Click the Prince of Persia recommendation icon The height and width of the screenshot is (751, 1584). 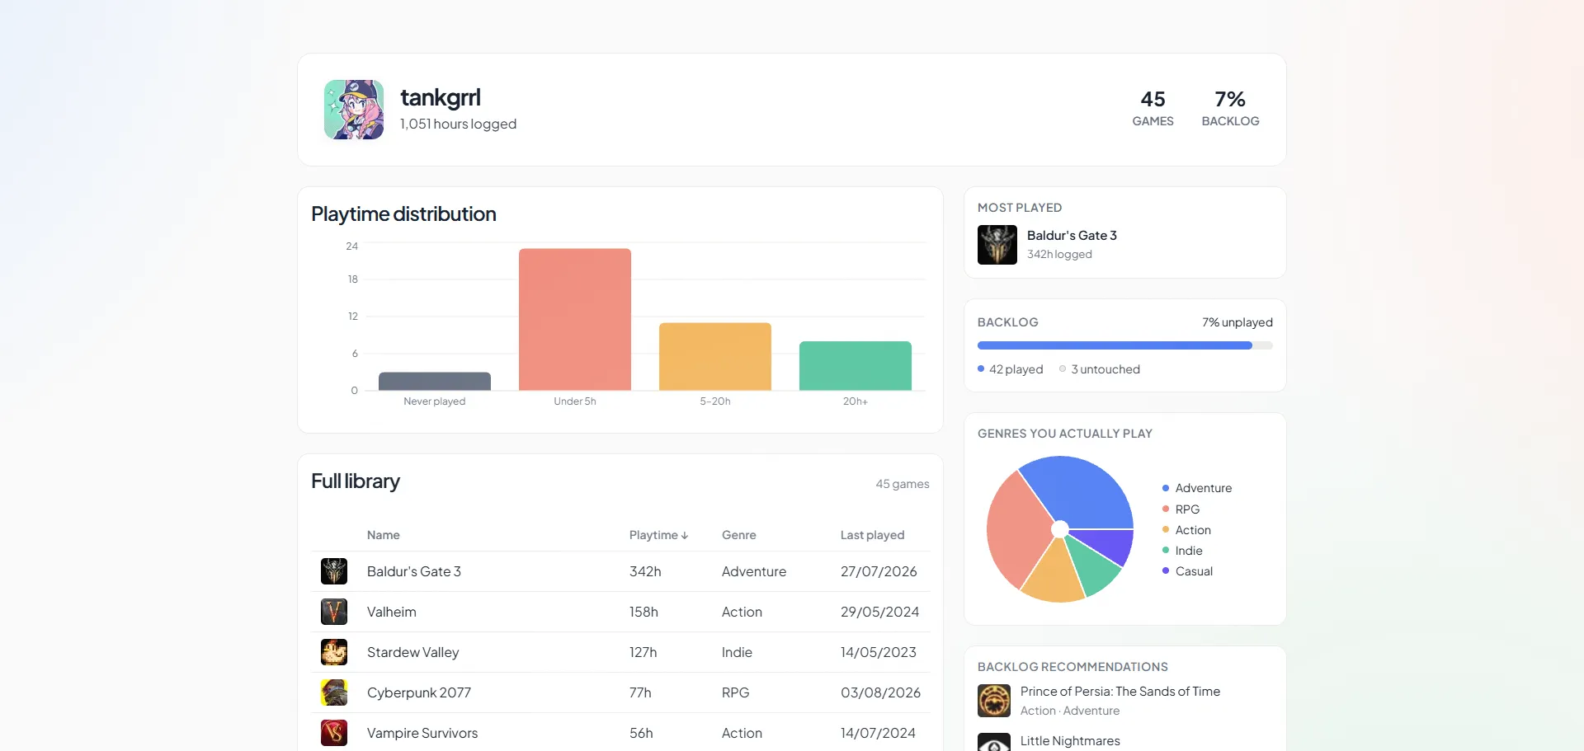coord(994,701)
